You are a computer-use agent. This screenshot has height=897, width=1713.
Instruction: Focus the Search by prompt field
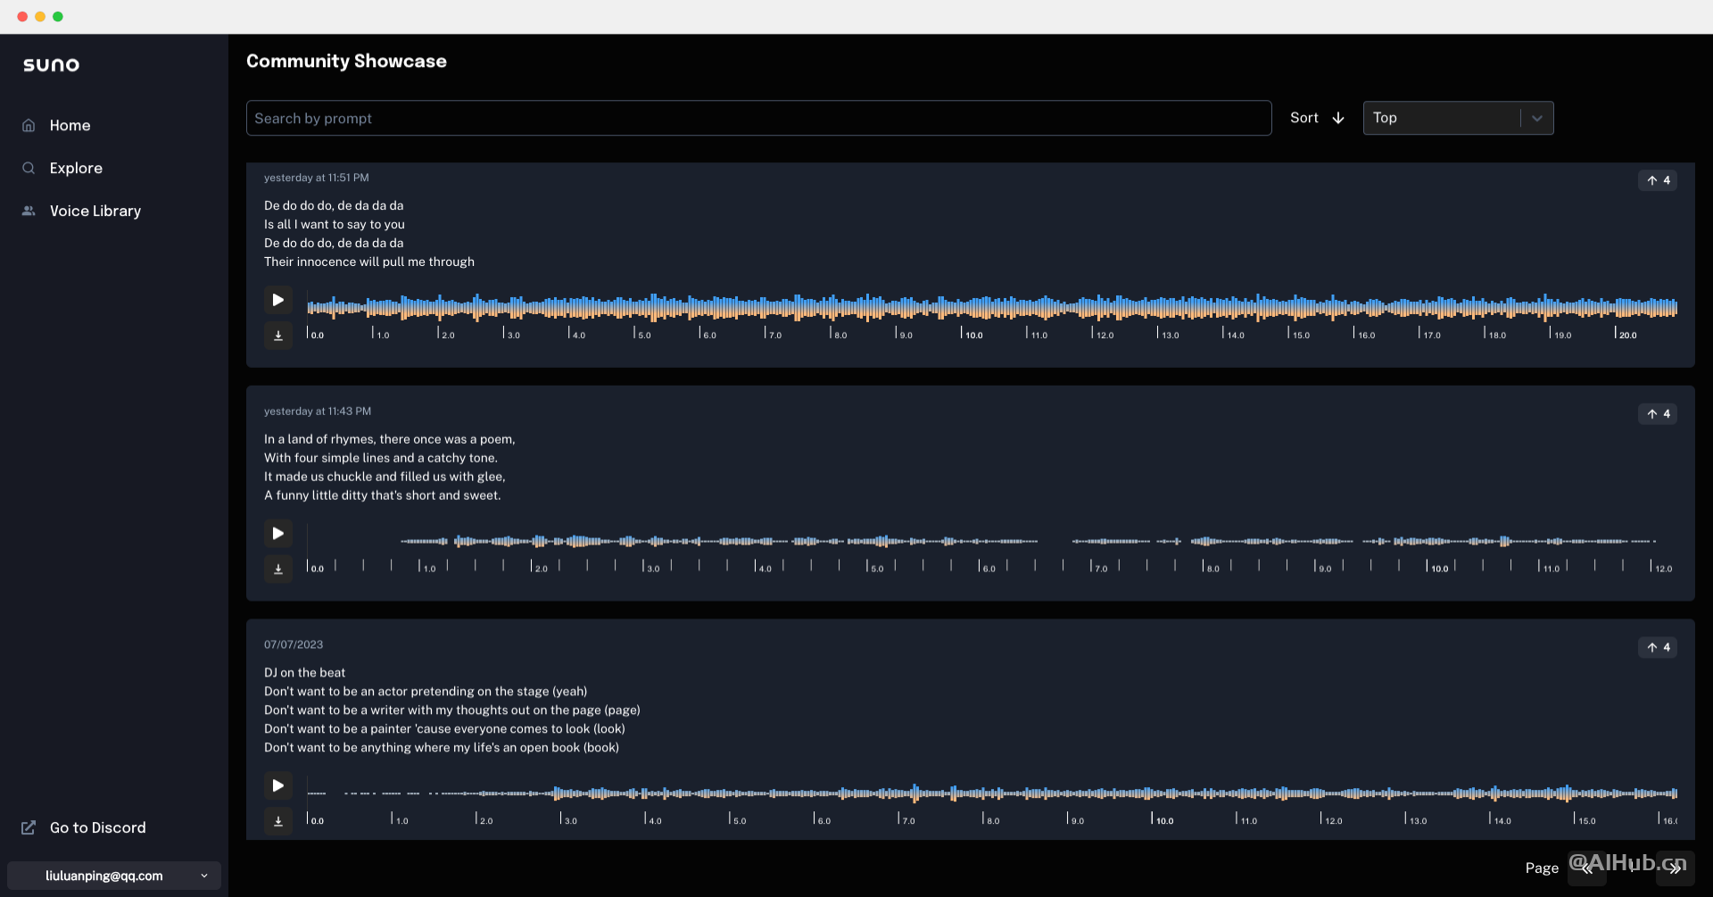[x=758, y=118]
